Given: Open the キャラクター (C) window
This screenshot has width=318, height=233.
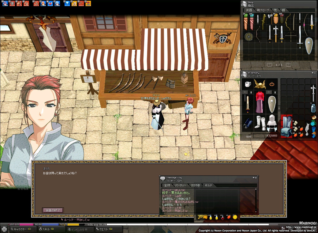Looking at the screenshot, I should tap(23, 229).
